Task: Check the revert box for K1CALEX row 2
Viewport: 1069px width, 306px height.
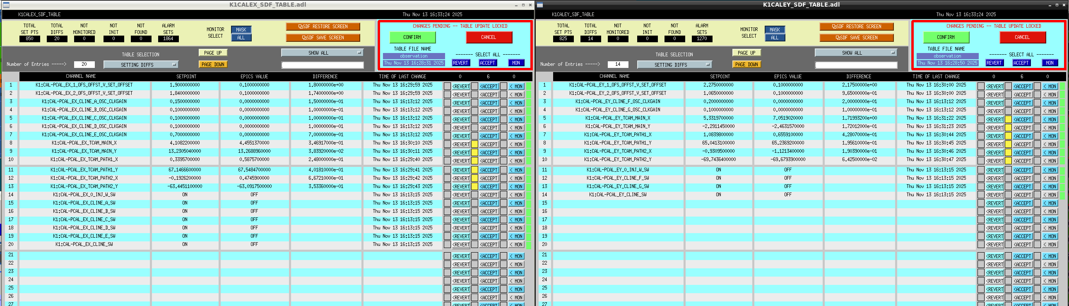Action: click(447, 95)
